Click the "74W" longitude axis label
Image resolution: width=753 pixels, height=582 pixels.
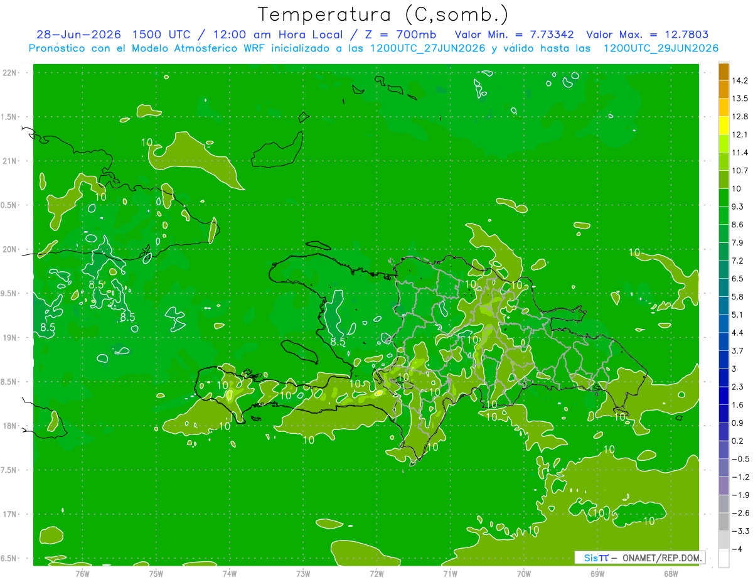pyautogui.click(x=230, y=573)
